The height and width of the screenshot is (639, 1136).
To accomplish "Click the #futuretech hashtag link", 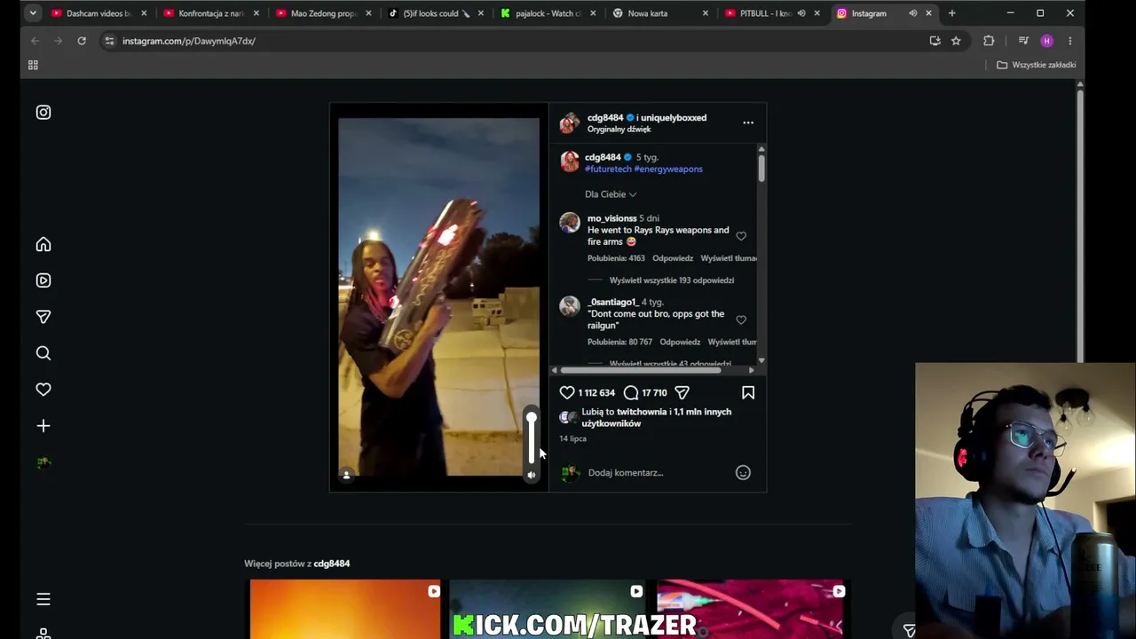I will tap(608, 170).
